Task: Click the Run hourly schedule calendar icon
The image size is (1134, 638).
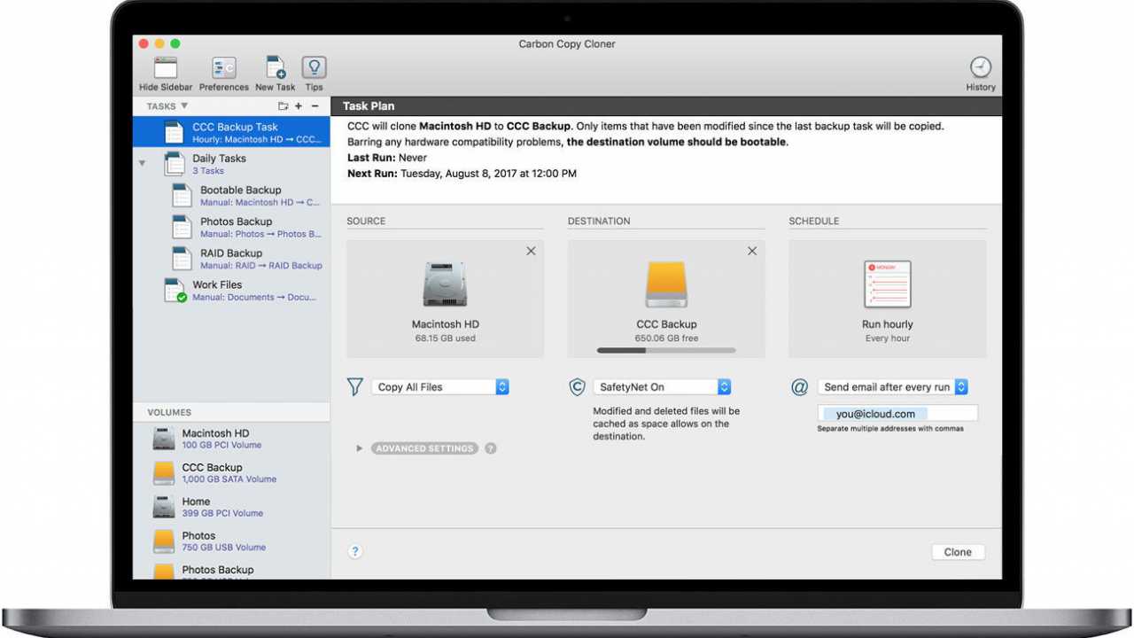Action: pyautogui.click(x=888, y=284)
